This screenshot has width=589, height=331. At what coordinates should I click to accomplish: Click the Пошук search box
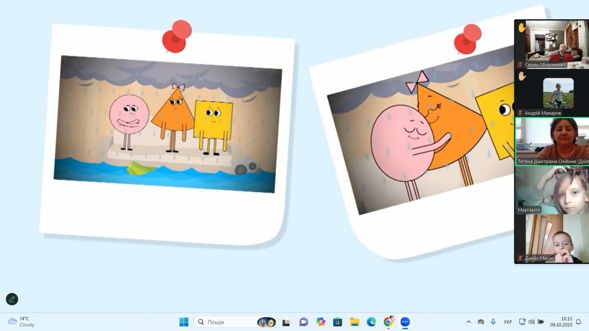tap(225, 322)
